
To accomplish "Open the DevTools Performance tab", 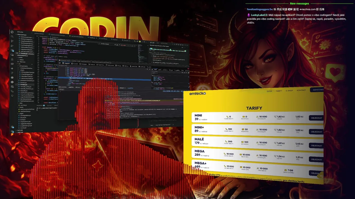I will coord(110,65).
